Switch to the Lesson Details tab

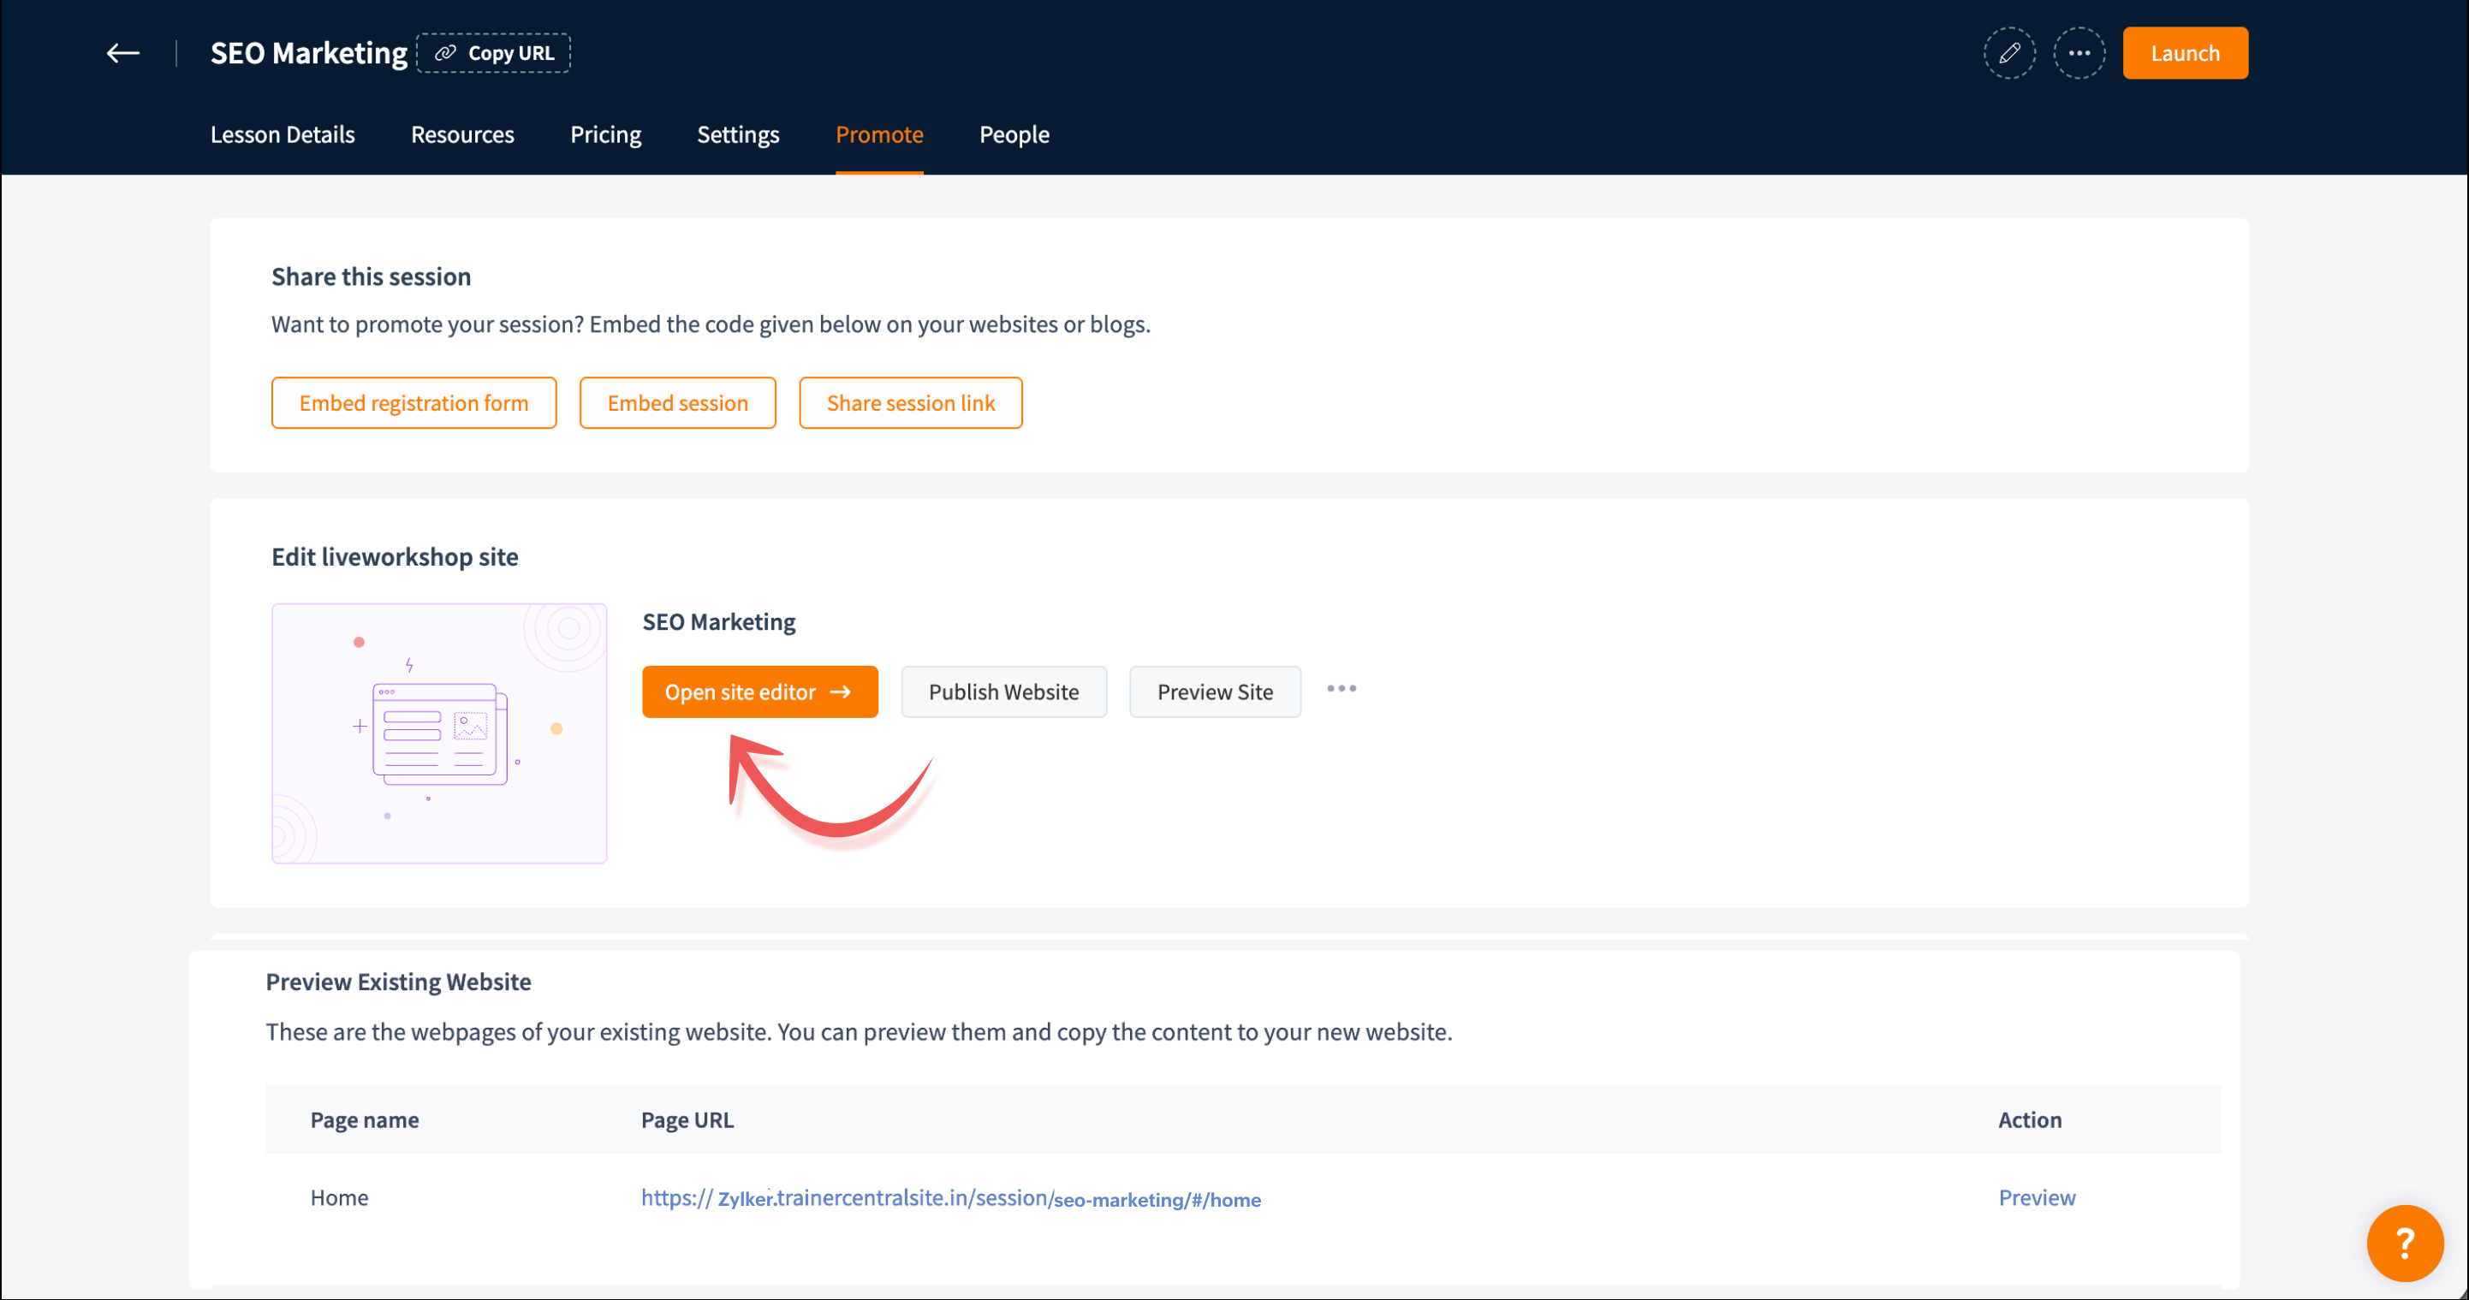click(282, 135)
